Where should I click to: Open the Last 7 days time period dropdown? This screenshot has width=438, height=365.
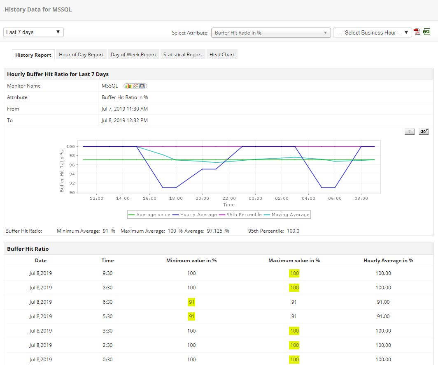coord(33,32)
